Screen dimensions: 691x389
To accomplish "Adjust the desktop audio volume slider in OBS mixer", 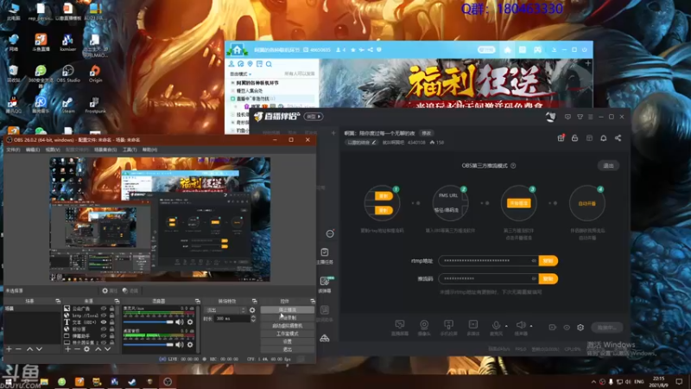I will pos(149,344).
